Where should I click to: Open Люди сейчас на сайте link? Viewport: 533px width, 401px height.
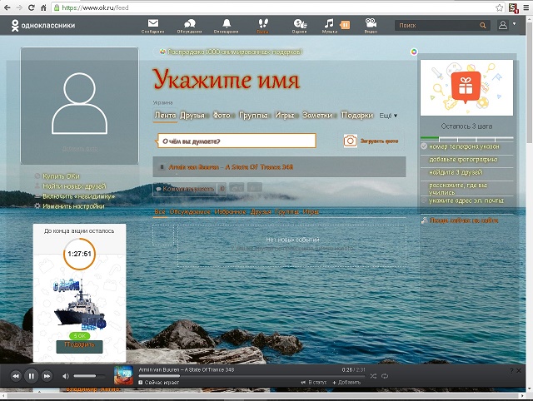464,220
